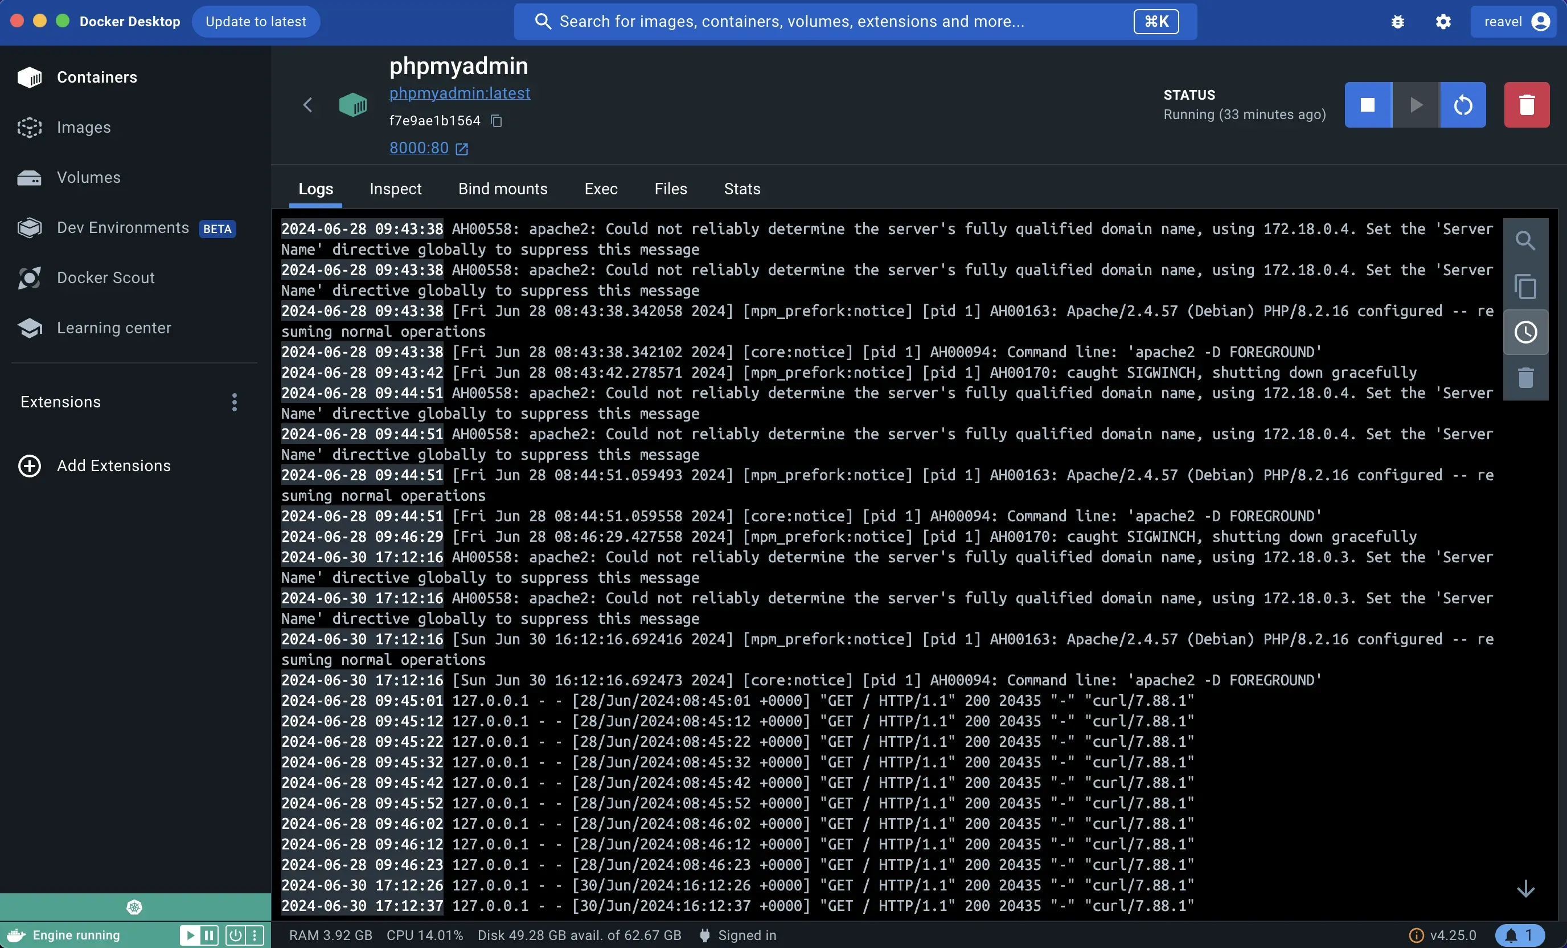1567x948 pixels.
Task: Open the Volumes section
Action: click(x=88, y=177)
